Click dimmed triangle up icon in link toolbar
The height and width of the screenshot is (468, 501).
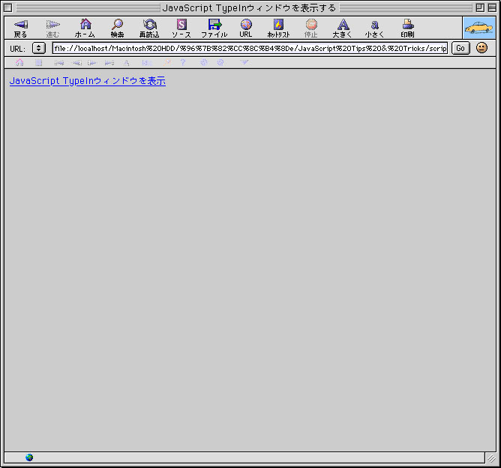[127, 63]
